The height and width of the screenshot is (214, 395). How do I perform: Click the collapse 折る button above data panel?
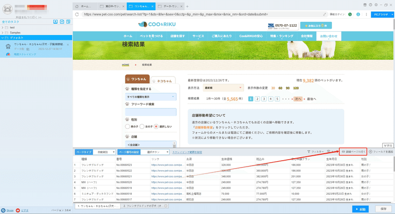coord(388,145)
